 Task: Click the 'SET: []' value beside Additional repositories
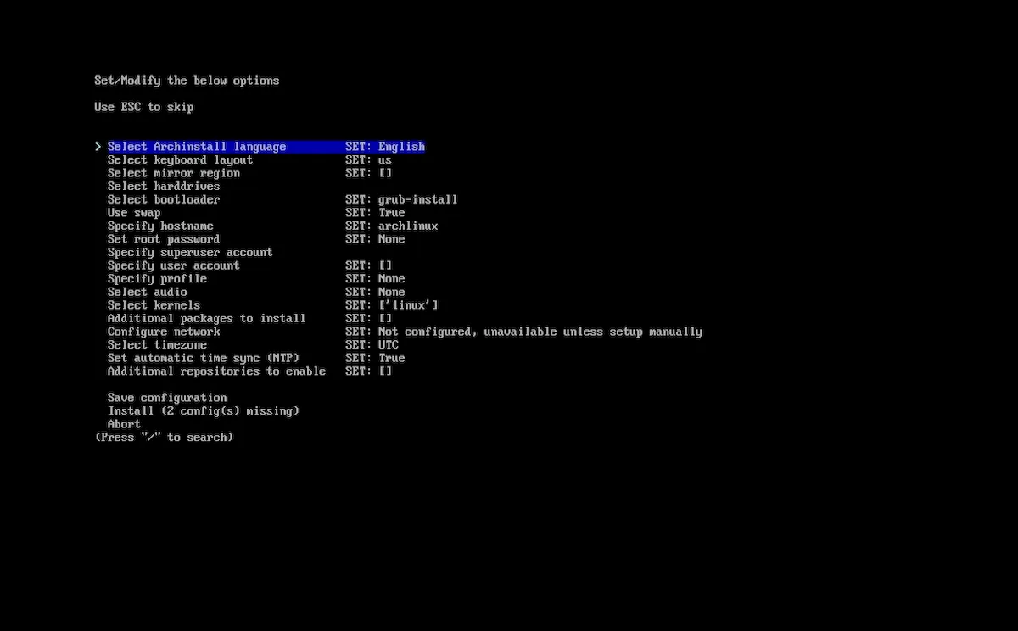pos(369,371)
